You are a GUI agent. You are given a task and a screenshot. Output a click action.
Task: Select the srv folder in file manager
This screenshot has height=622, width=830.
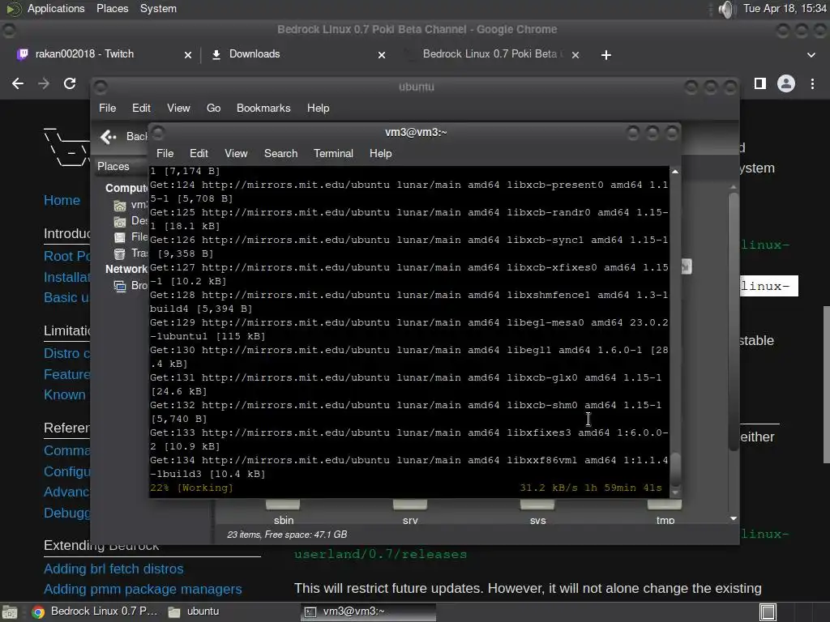(410, 512)
